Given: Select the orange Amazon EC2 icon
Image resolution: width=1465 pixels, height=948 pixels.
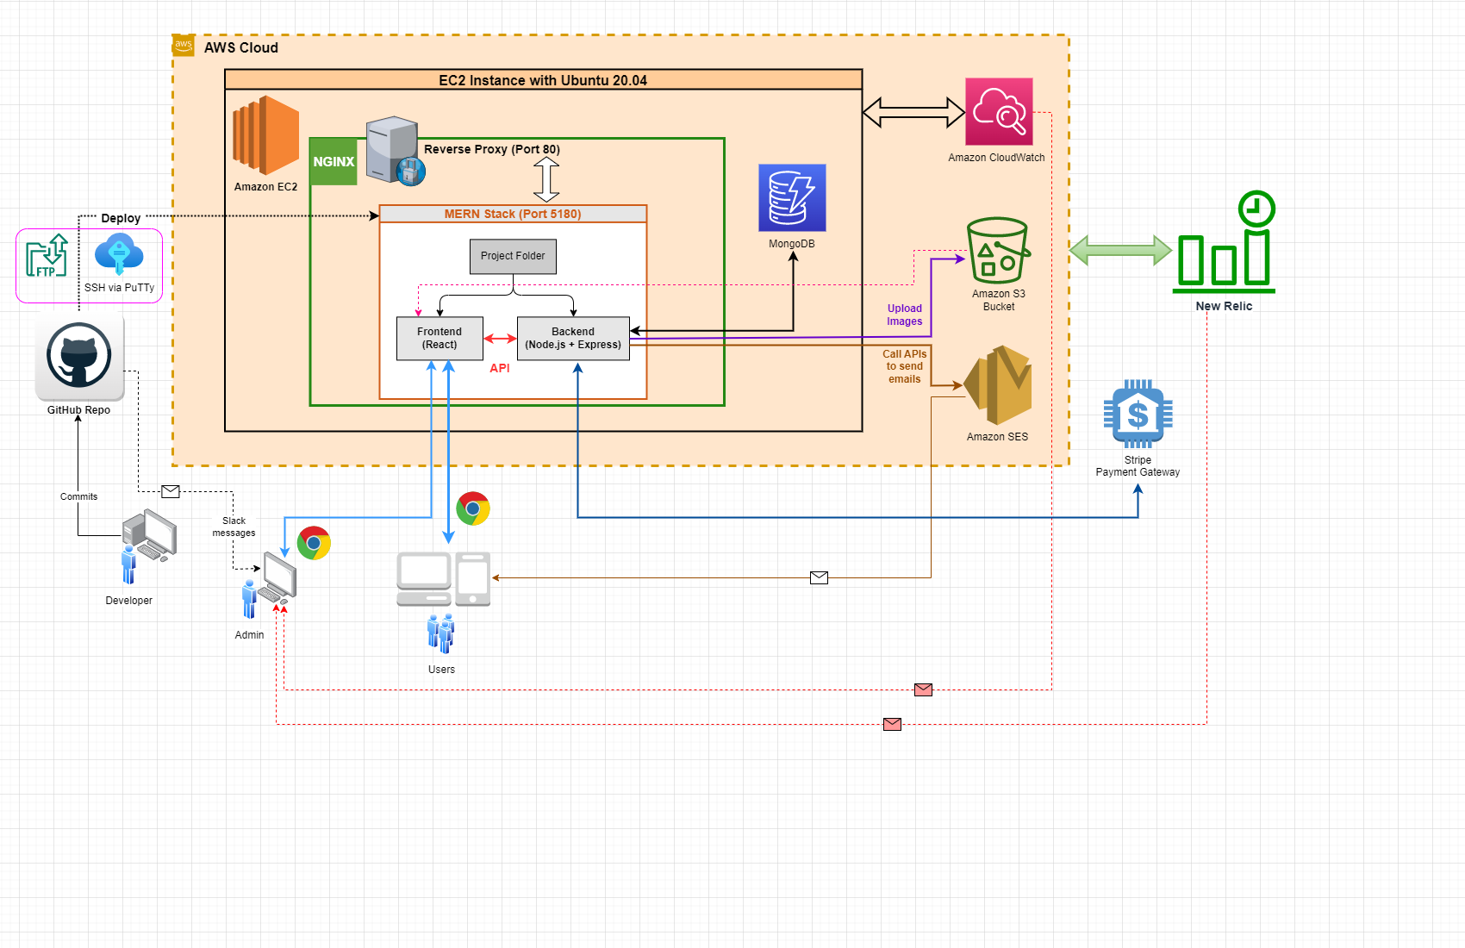Looking at the screenshot, I should (265, 135).
